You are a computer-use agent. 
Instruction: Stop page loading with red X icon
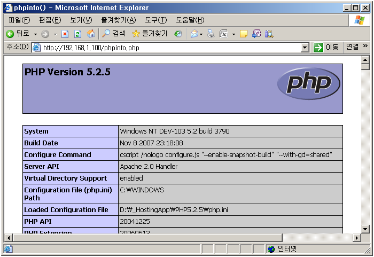pyautogui.click(x=65, y=34)
